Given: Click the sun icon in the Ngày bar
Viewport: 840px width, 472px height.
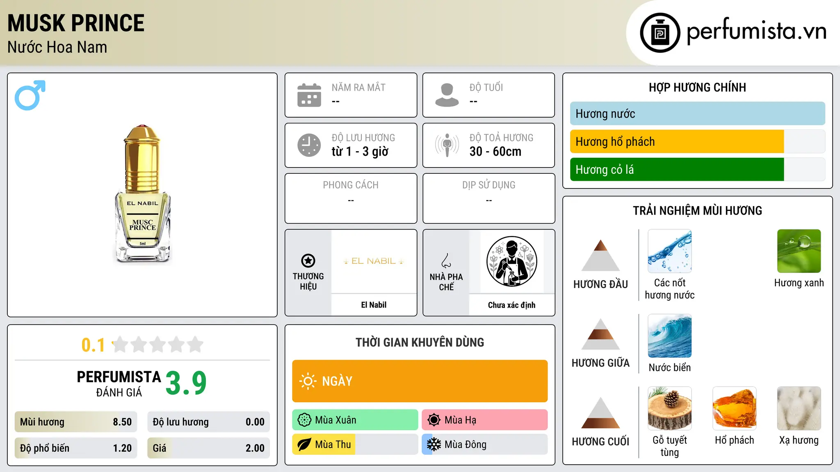Looking at the screenshot, I should pyautogui.click(x=308, y=381).
